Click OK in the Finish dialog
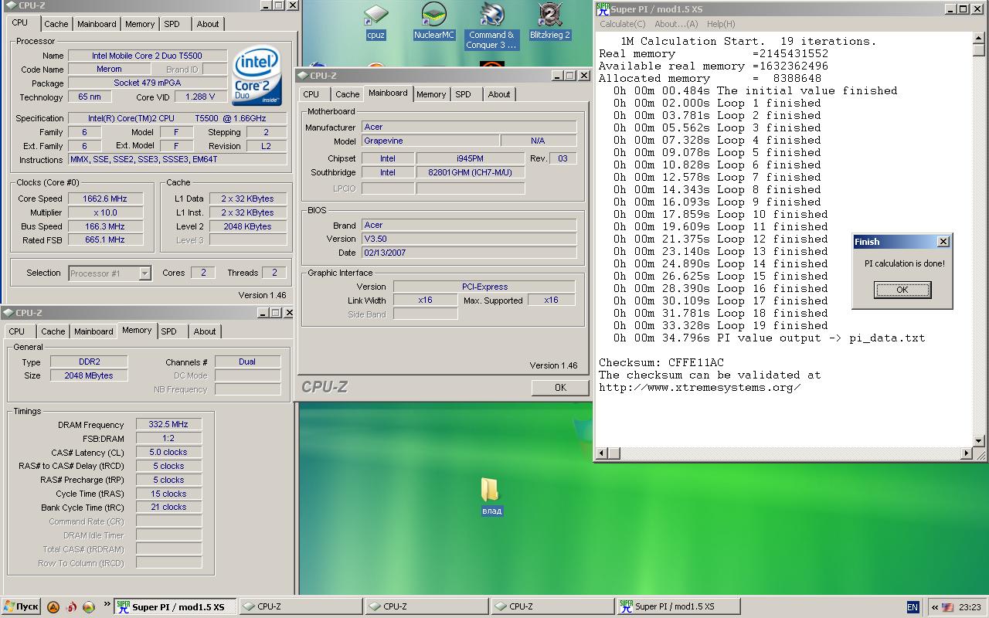989x618 pixels. pyautogui.click(x=902, y=290)
